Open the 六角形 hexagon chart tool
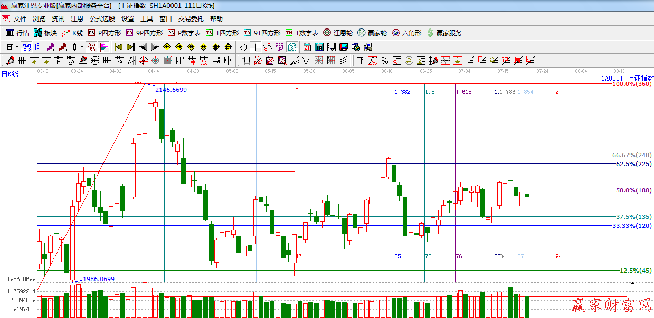The image size is (654, 318). pos(406,33)
